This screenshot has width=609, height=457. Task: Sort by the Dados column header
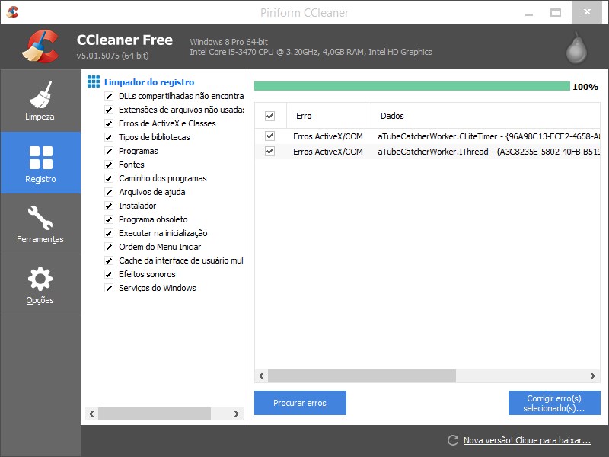486,116
